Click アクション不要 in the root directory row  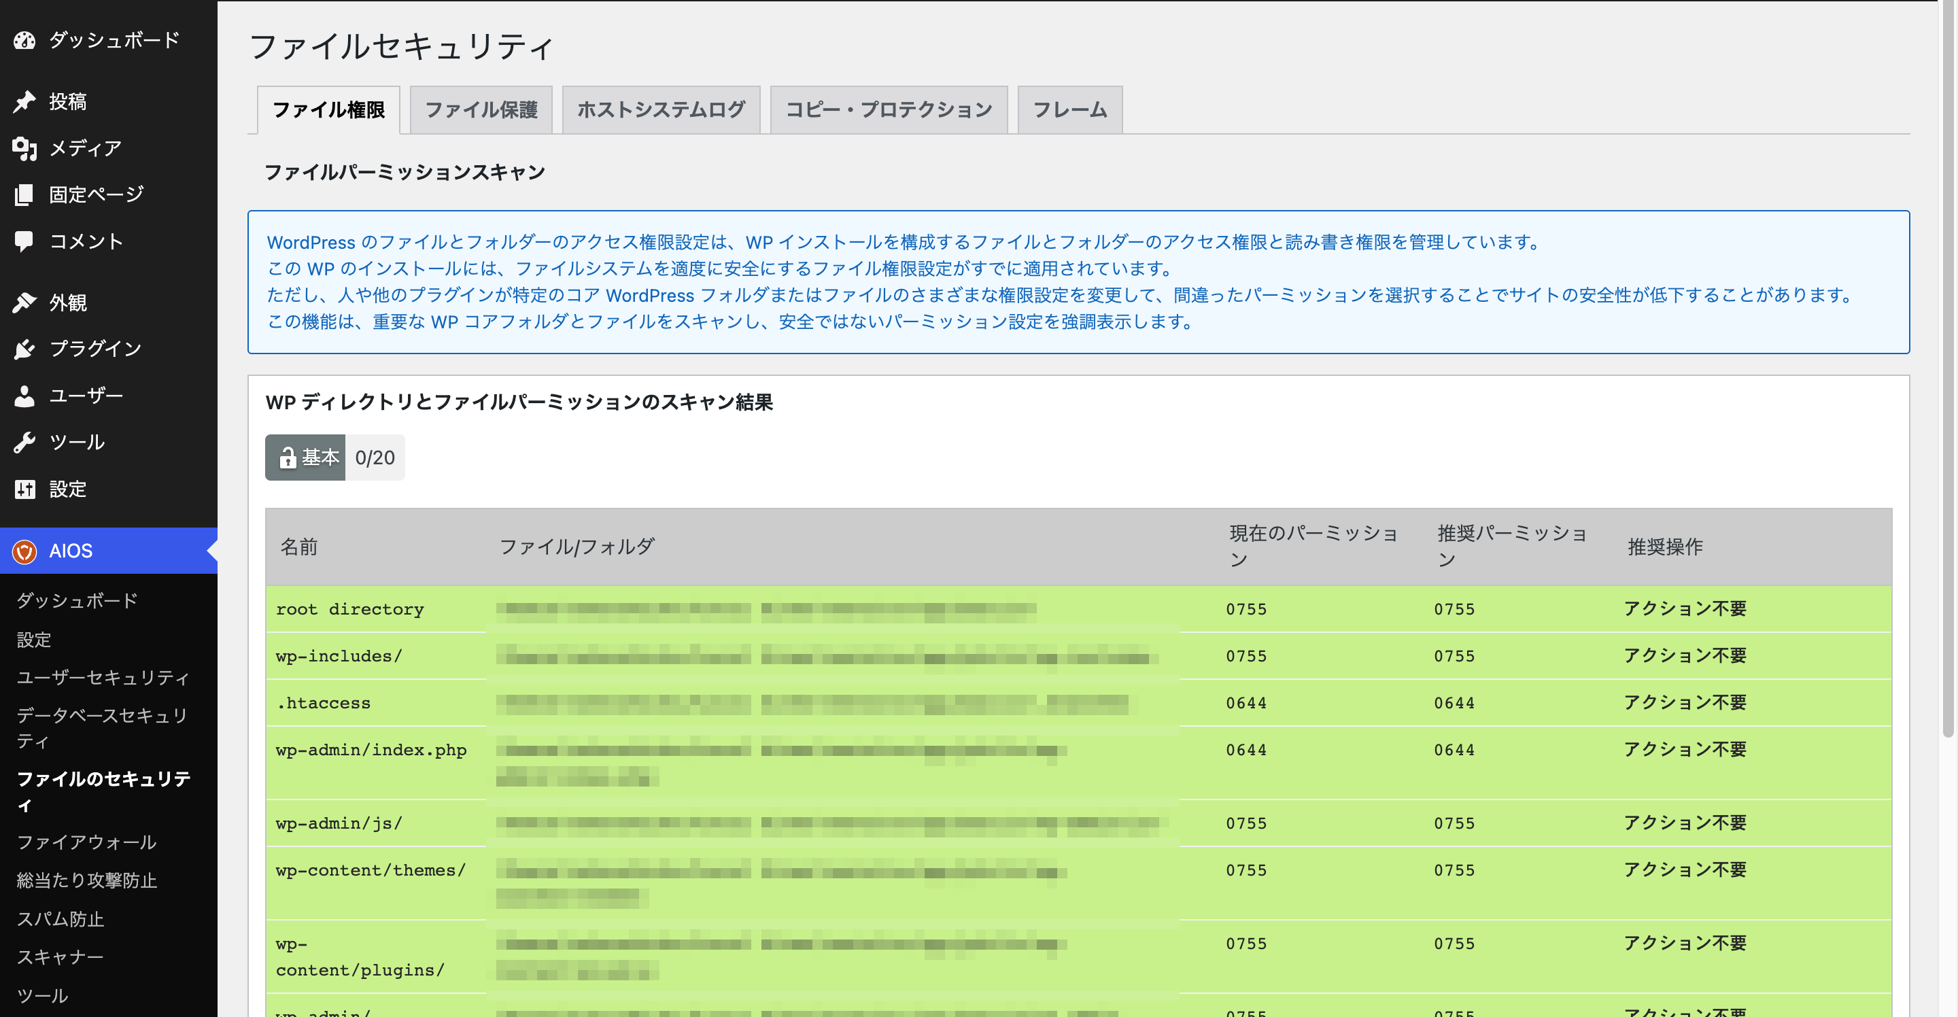point(1685,609)
